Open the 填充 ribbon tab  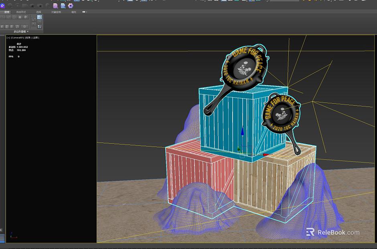point(73,12)
